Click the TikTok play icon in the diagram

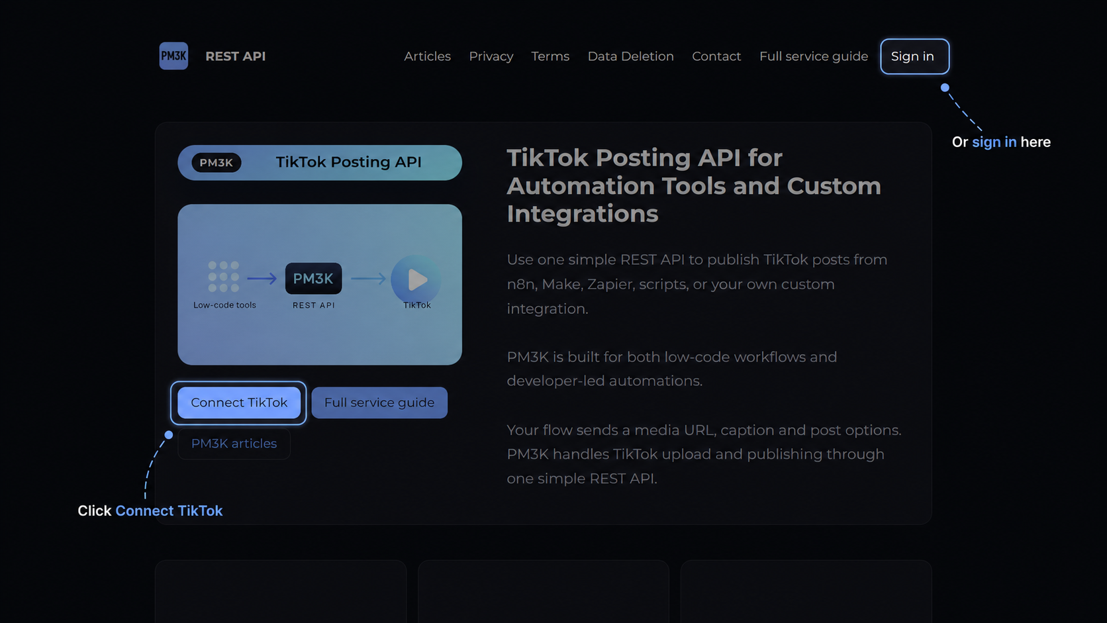[x=416, y=280]
